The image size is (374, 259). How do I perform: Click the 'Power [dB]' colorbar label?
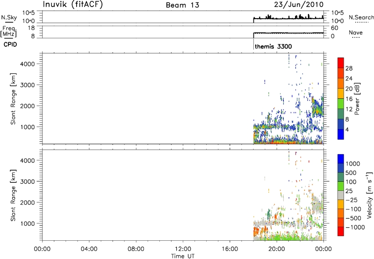coord(357,99)
